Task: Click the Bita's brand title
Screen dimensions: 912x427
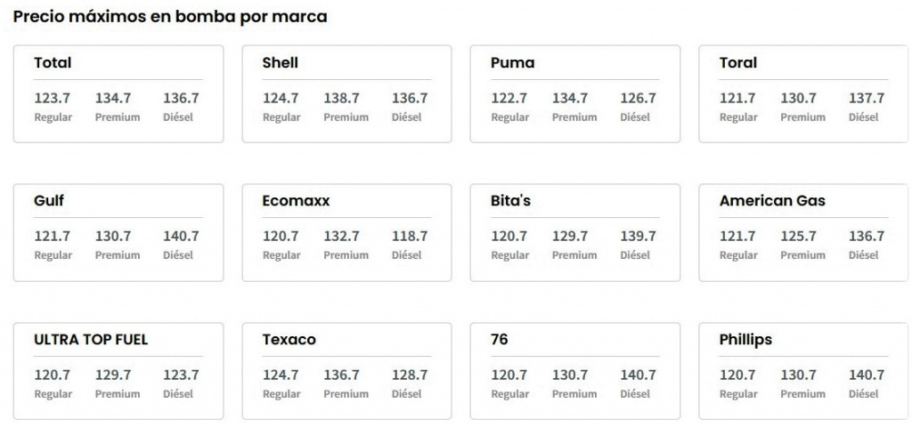Action: 510,201
